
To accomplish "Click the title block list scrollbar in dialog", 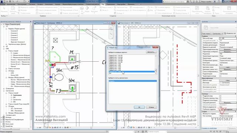I will (156, 65).
